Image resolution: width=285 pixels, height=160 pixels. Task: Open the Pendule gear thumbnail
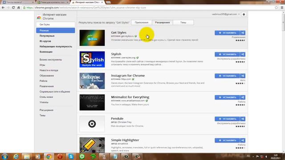tap(92, 124)
